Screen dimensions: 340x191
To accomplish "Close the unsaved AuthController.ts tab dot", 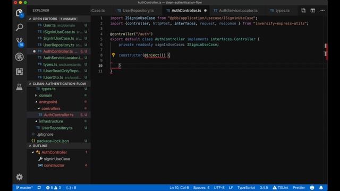I will pos(205,11).
